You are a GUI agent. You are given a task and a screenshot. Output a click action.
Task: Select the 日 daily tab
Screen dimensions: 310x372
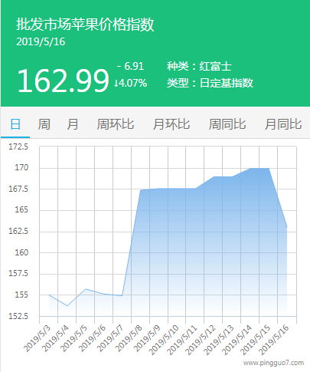[15, 124]
